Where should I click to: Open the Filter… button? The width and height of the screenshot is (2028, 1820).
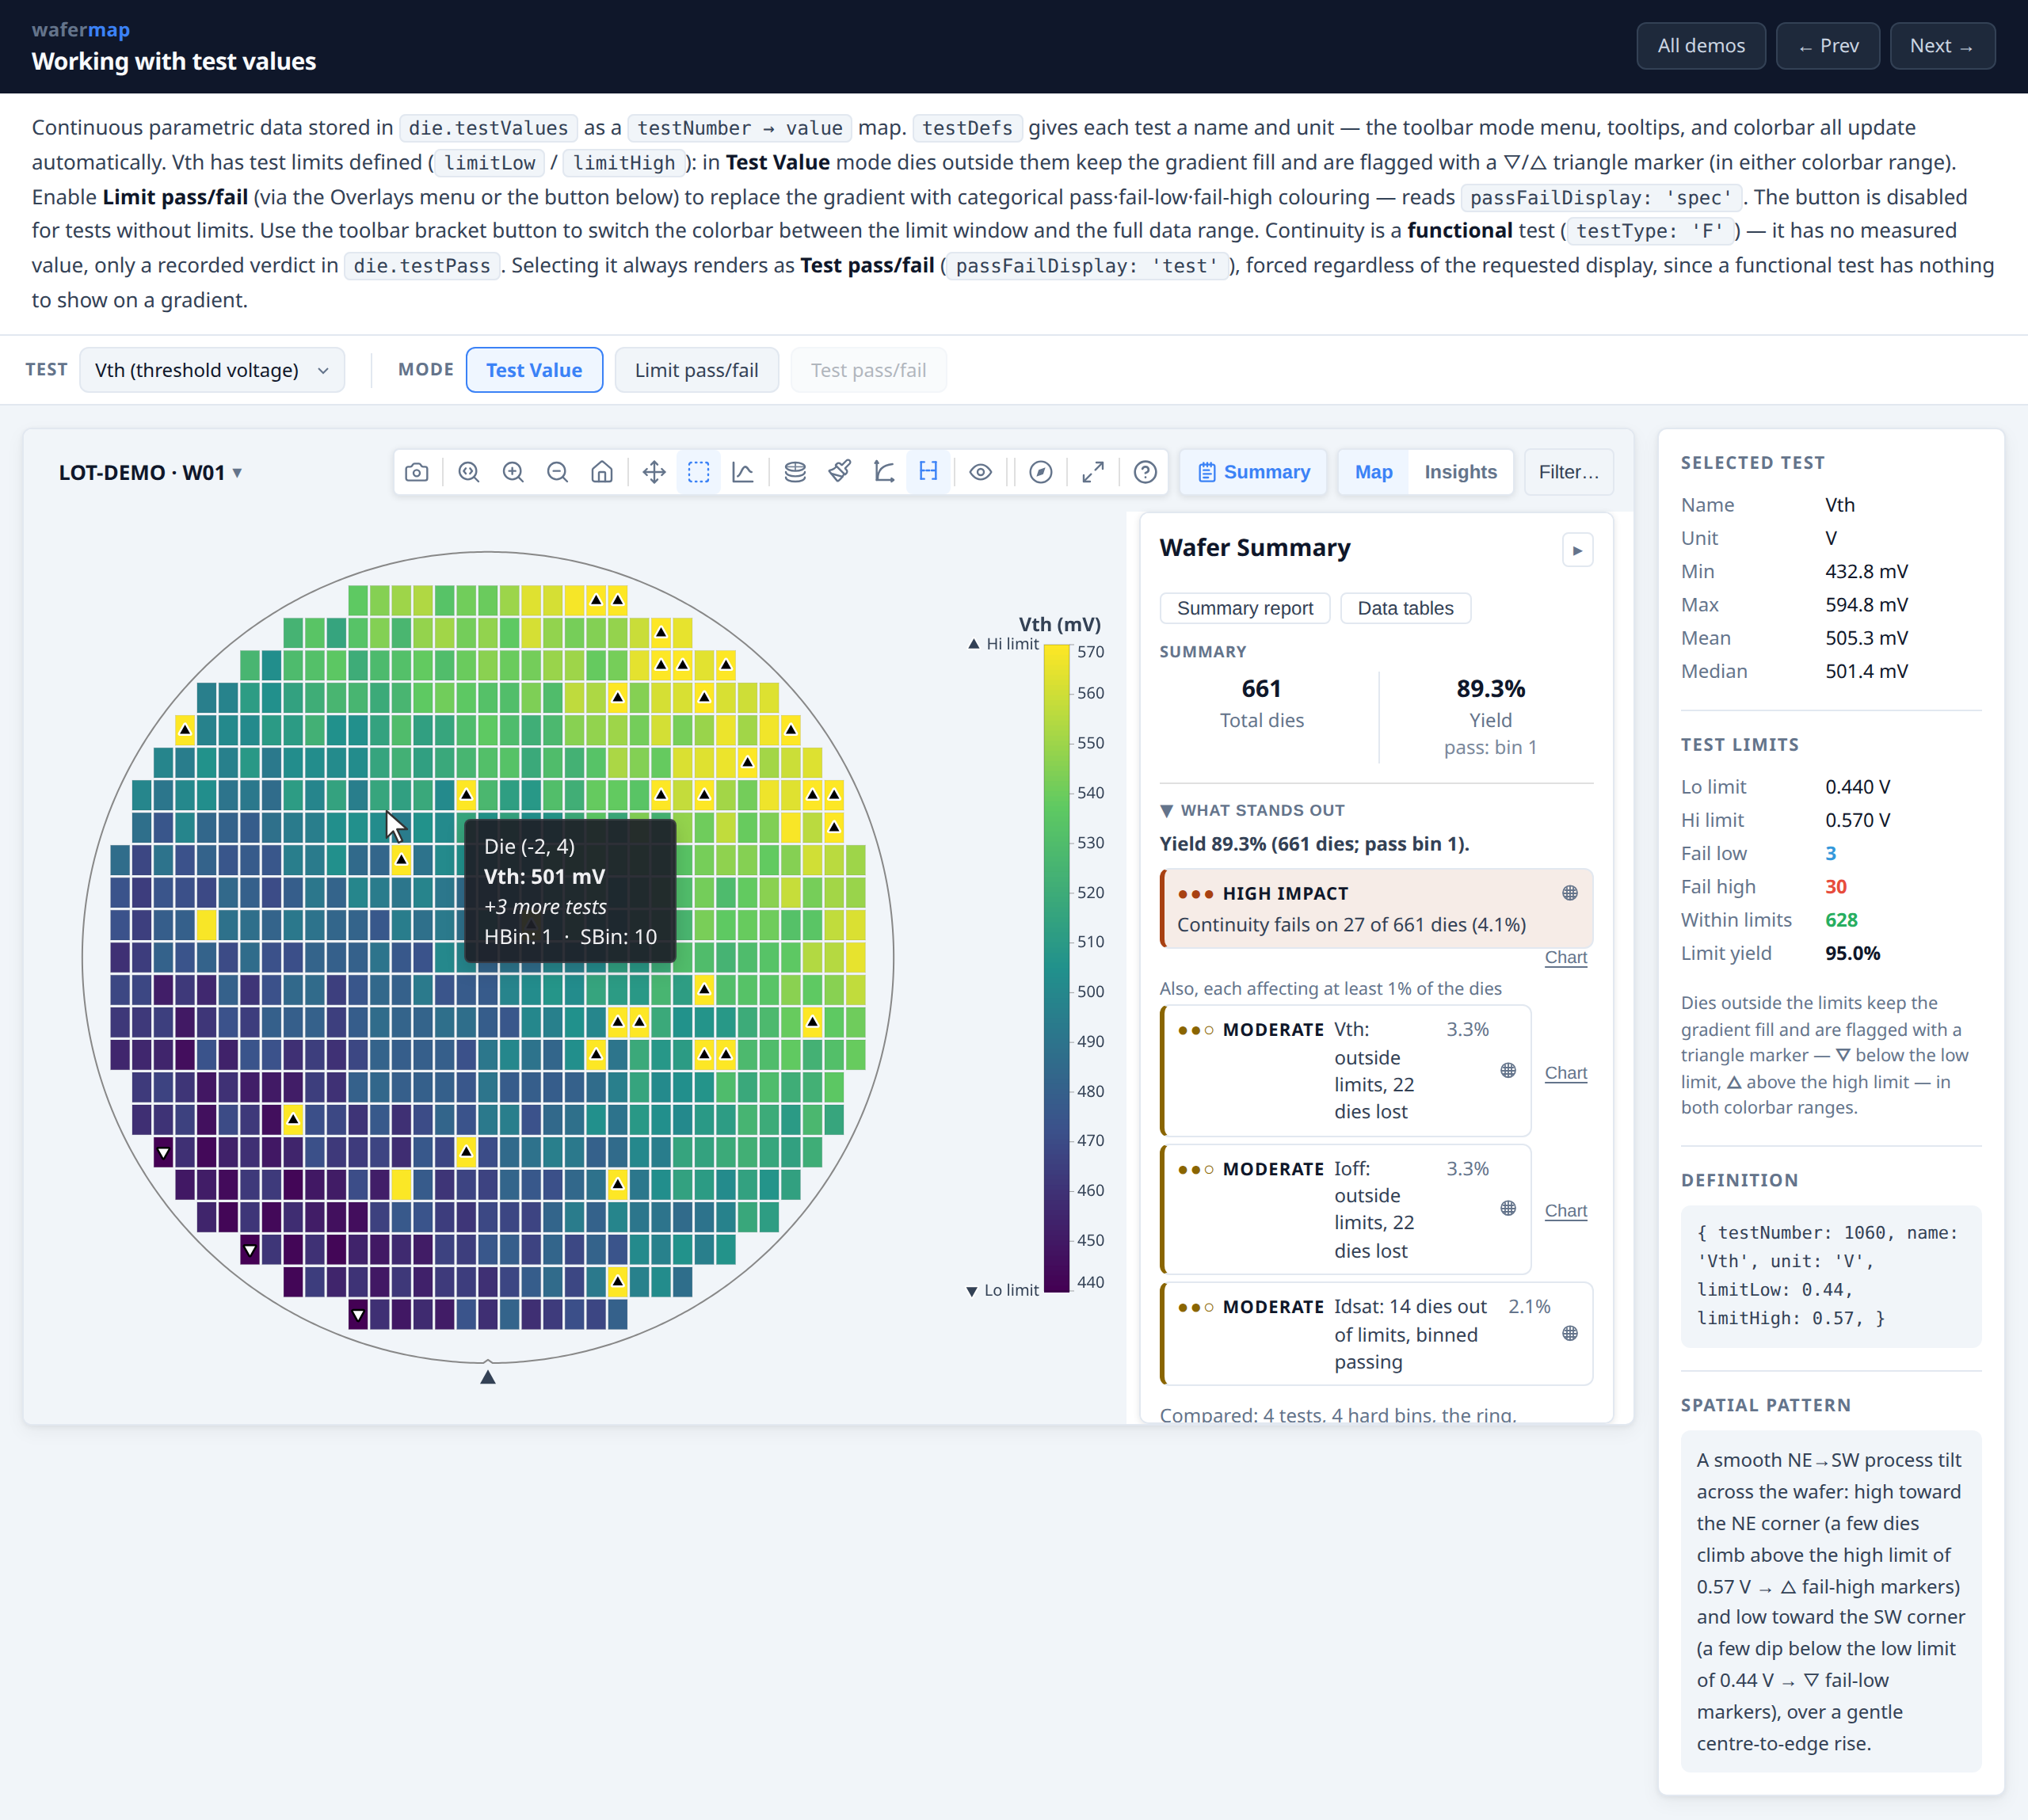pos(1568,472)
